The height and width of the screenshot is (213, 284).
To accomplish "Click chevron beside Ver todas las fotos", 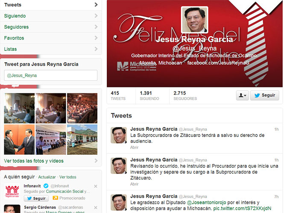I will (96, 161).
